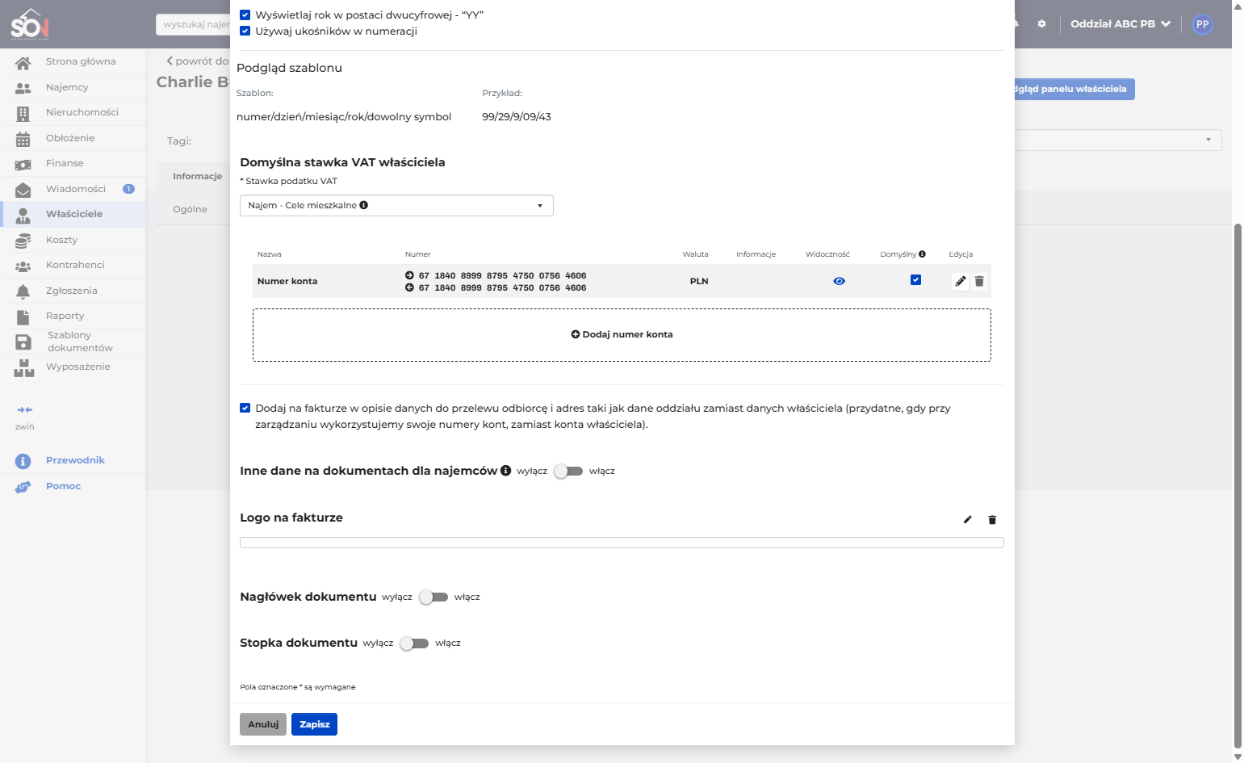
Task: Toggle the Nagłówek dokumentu switch
Action: click(434, 597)
